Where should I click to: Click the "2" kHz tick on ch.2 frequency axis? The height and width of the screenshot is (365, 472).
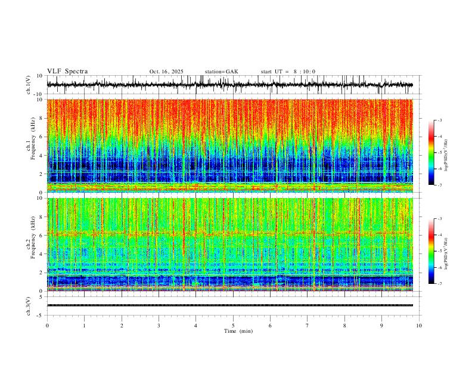42,273
